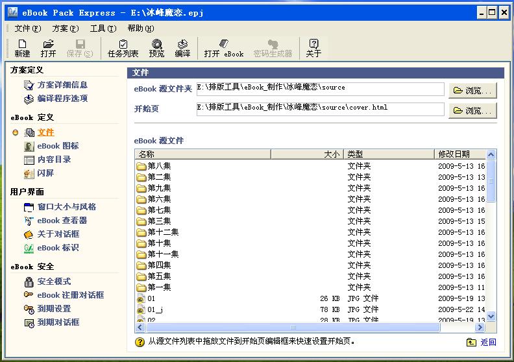The width and height of the screenshot is (514, 362).
Task: Open 方案详细信息 in the sidebar
Action: tap(56, 85)
